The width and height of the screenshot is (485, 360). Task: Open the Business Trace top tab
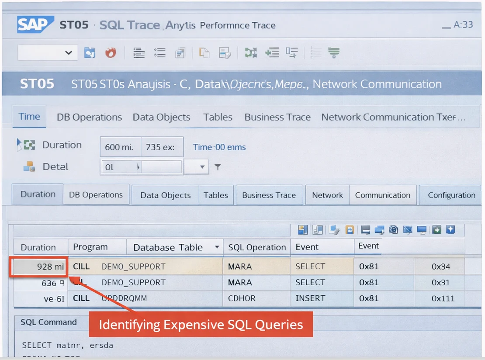click(277, 117)
